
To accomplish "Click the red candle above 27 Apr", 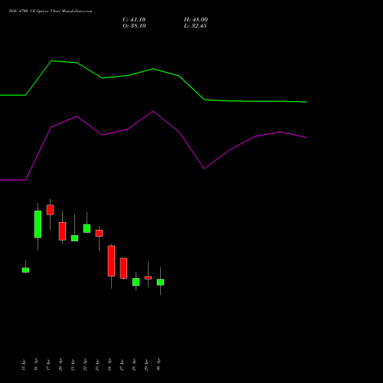I will click(x=123, y=268).
